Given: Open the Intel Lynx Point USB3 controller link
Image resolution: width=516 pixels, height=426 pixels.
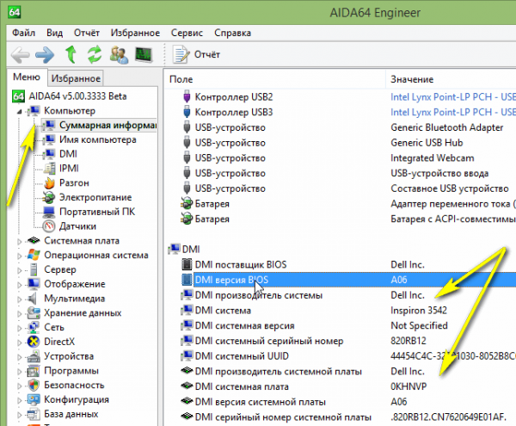Looking at the screenshot, I should [453, 112].
